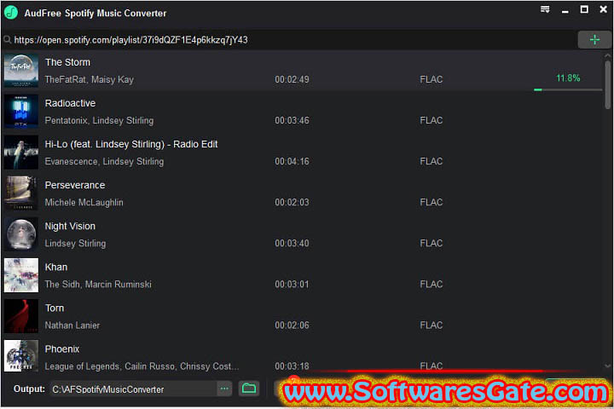Click artist text "Evanescence, Lindsey Stirling"

click(104, 161)
